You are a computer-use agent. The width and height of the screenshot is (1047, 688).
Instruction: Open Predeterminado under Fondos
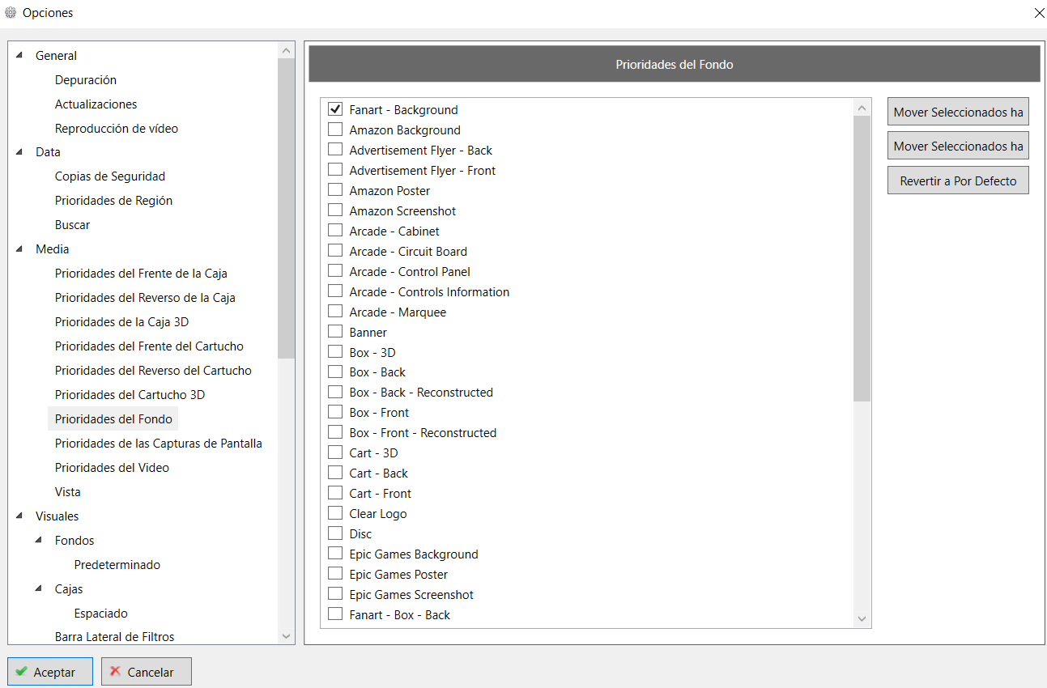(117, 565)
